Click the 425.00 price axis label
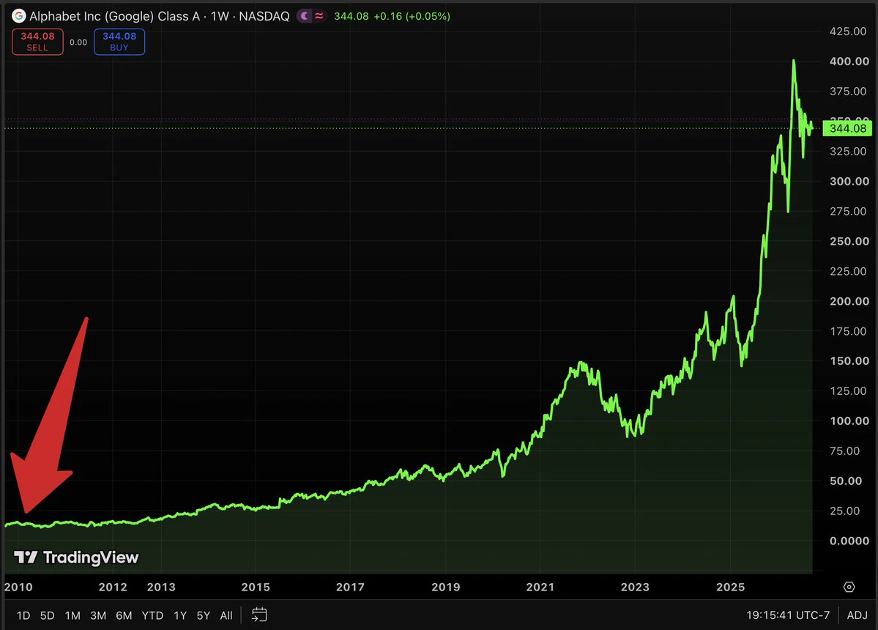878x630 pixels. (848, 31)
